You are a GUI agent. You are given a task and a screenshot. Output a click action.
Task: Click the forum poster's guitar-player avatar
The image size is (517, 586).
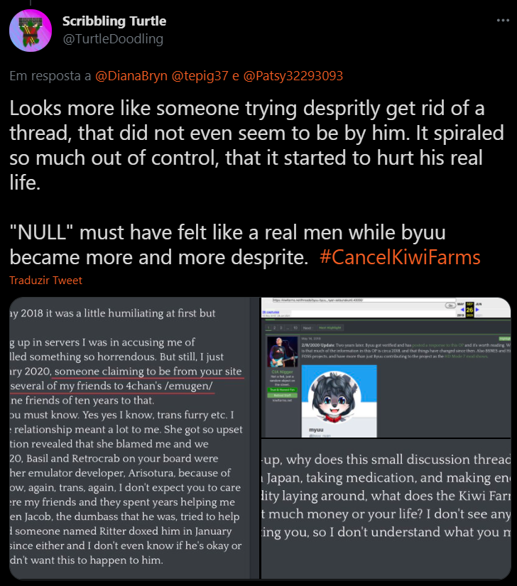pyautogui.click(x=283, y=352)
